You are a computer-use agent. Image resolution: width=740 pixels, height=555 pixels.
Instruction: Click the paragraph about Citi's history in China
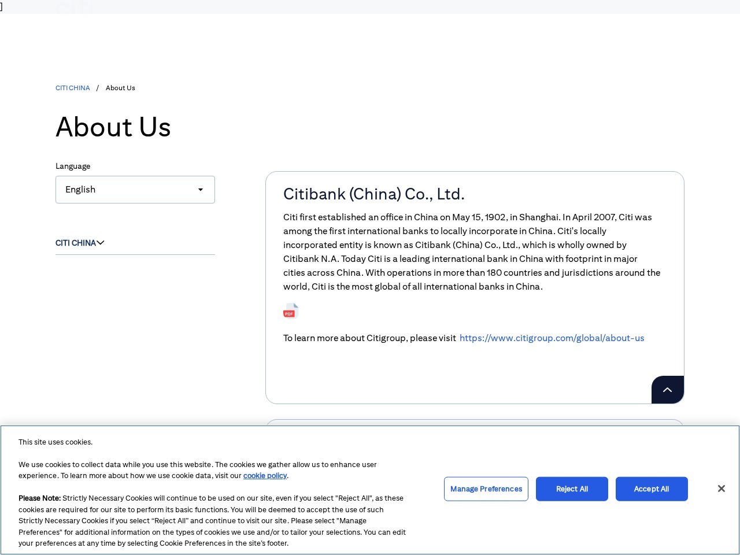pos(471,252)
